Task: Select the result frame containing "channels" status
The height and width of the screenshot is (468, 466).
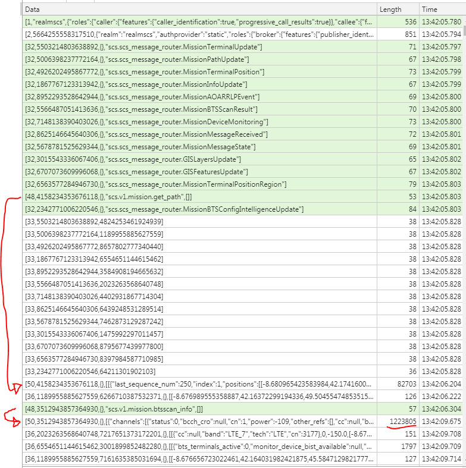Action: click(x=242, y=422)
